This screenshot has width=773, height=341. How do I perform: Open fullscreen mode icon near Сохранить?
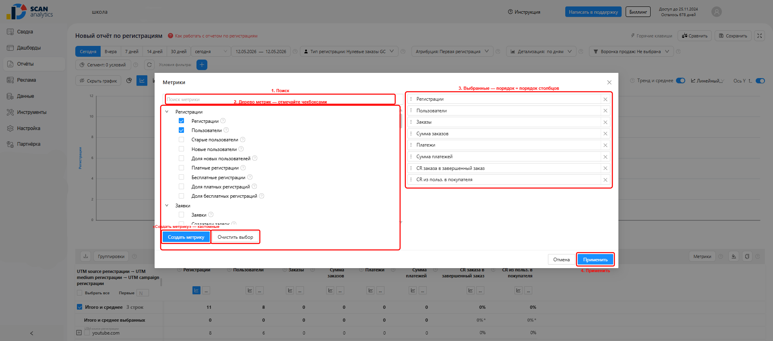click(x=760, y=36)
